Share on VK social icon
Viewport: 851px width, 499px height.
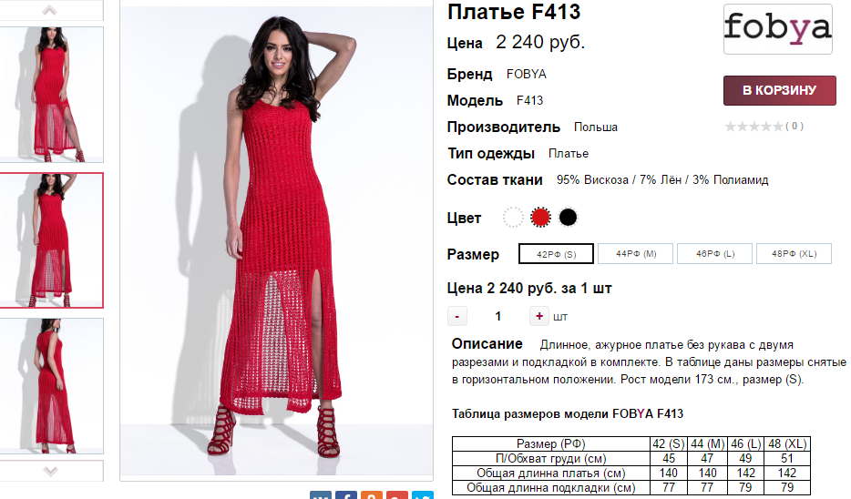coord(320,494)
